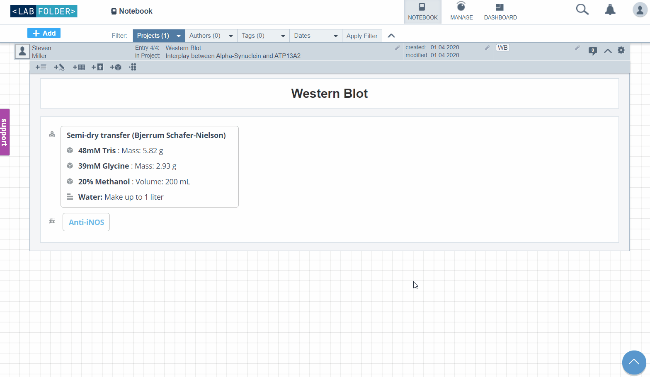Expand the Authors (0) filter dropdown
The image size is (650, 377).
click(x=211, y=36)
